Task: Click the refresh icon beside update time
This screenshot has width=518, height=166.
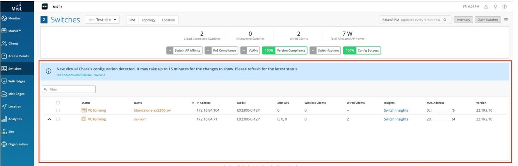Action: coord(445,20)
